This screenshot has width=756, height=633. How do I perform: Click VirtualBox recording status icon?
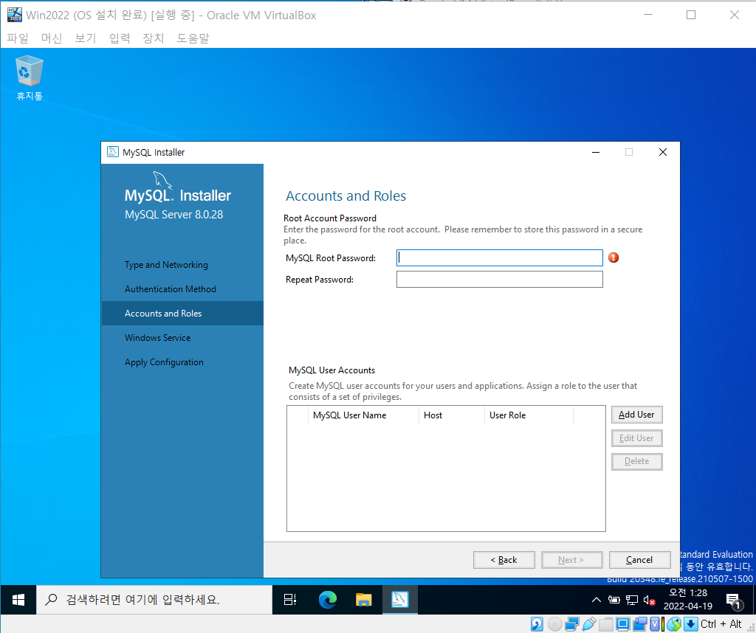coord(640,624)
